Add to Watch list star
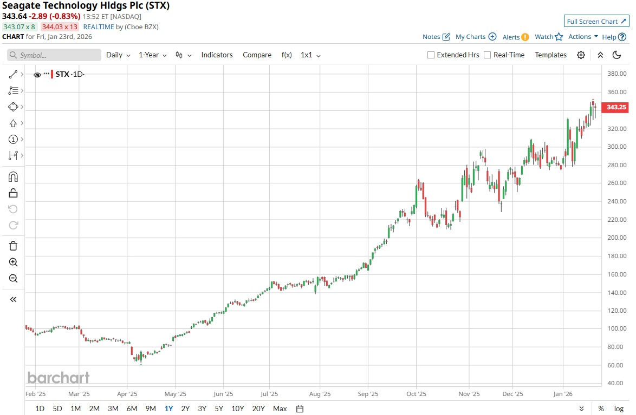 coord(549,37)
